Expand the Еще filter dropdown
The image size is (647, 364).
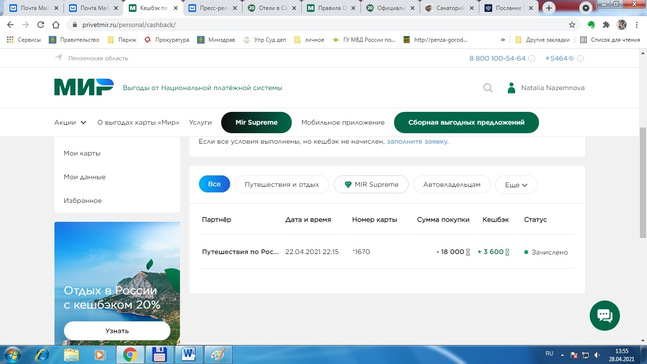[x=516, y=185]
